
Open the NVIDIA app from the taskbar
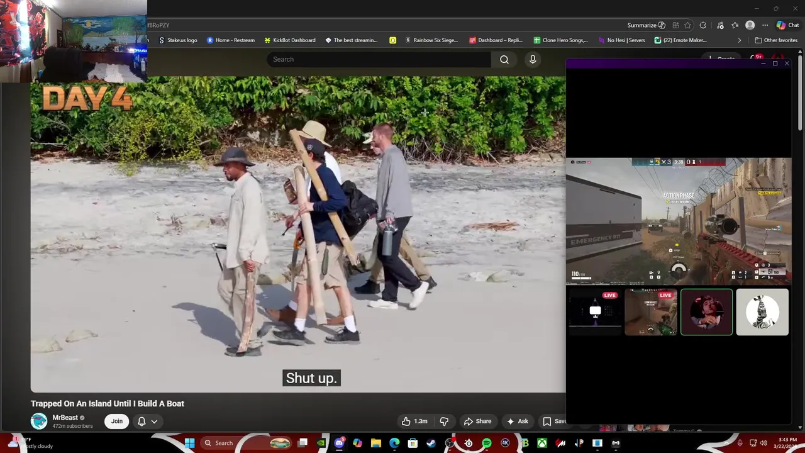point(321,443)
